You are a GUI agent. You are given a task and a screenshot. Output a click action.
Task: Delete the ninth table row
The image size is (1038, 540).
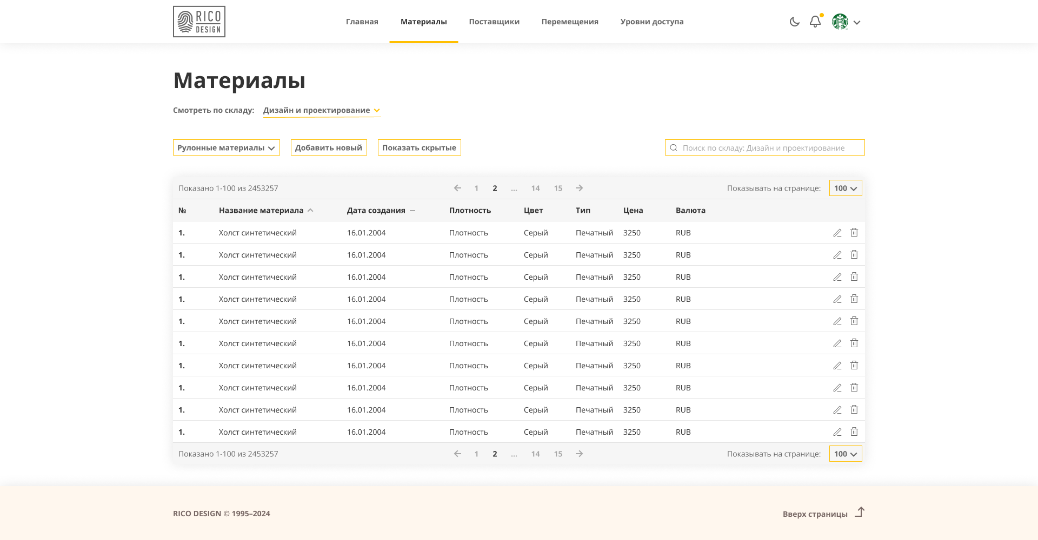854,409
